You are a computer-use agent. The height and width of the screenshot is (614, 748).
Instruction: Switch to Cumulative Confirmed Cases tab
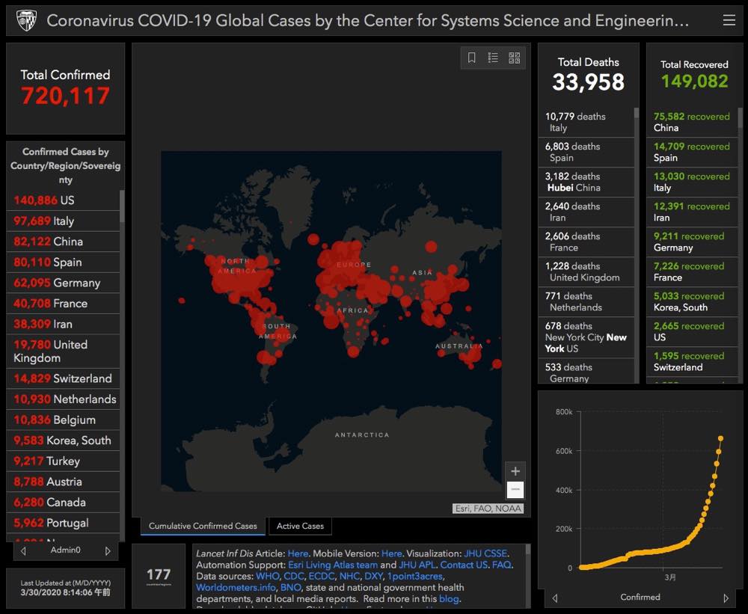point(203,526)
